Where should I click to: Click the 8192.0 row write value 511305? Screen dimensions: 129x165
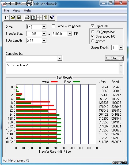[x=103, y=142]
